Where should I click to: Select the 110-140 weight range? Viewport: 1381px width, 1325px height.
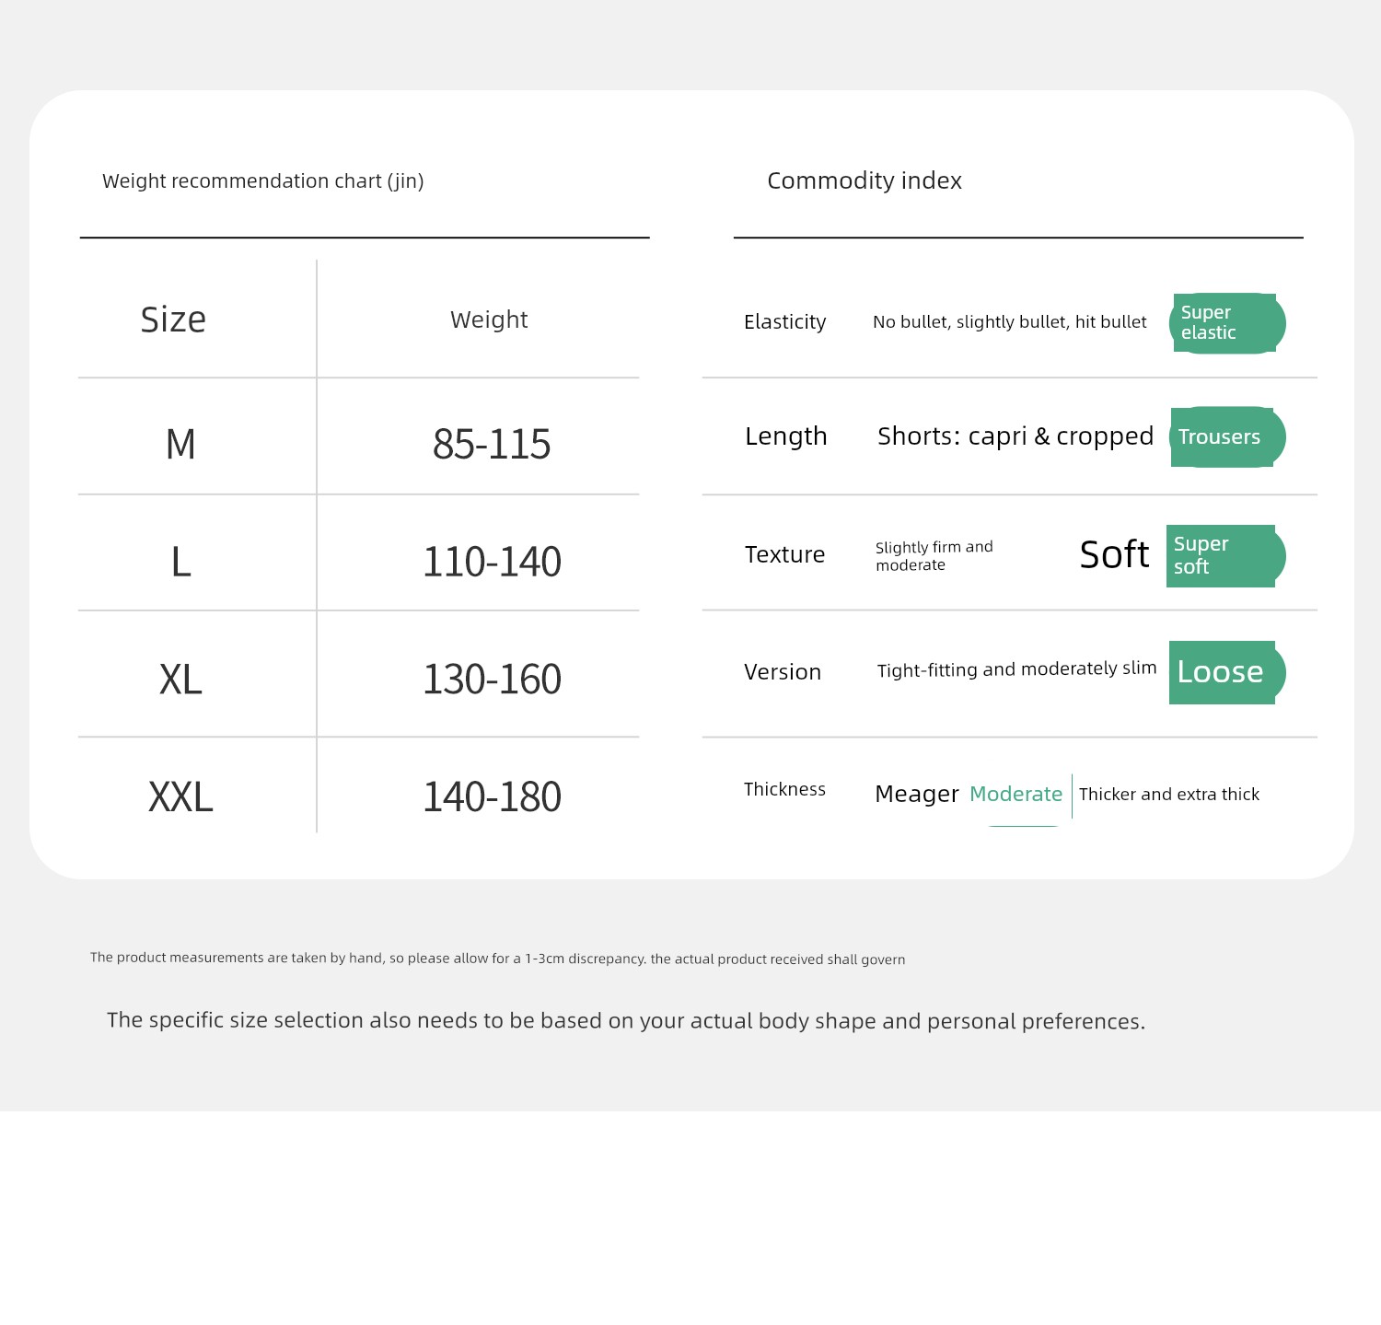(x=492, y=562)
